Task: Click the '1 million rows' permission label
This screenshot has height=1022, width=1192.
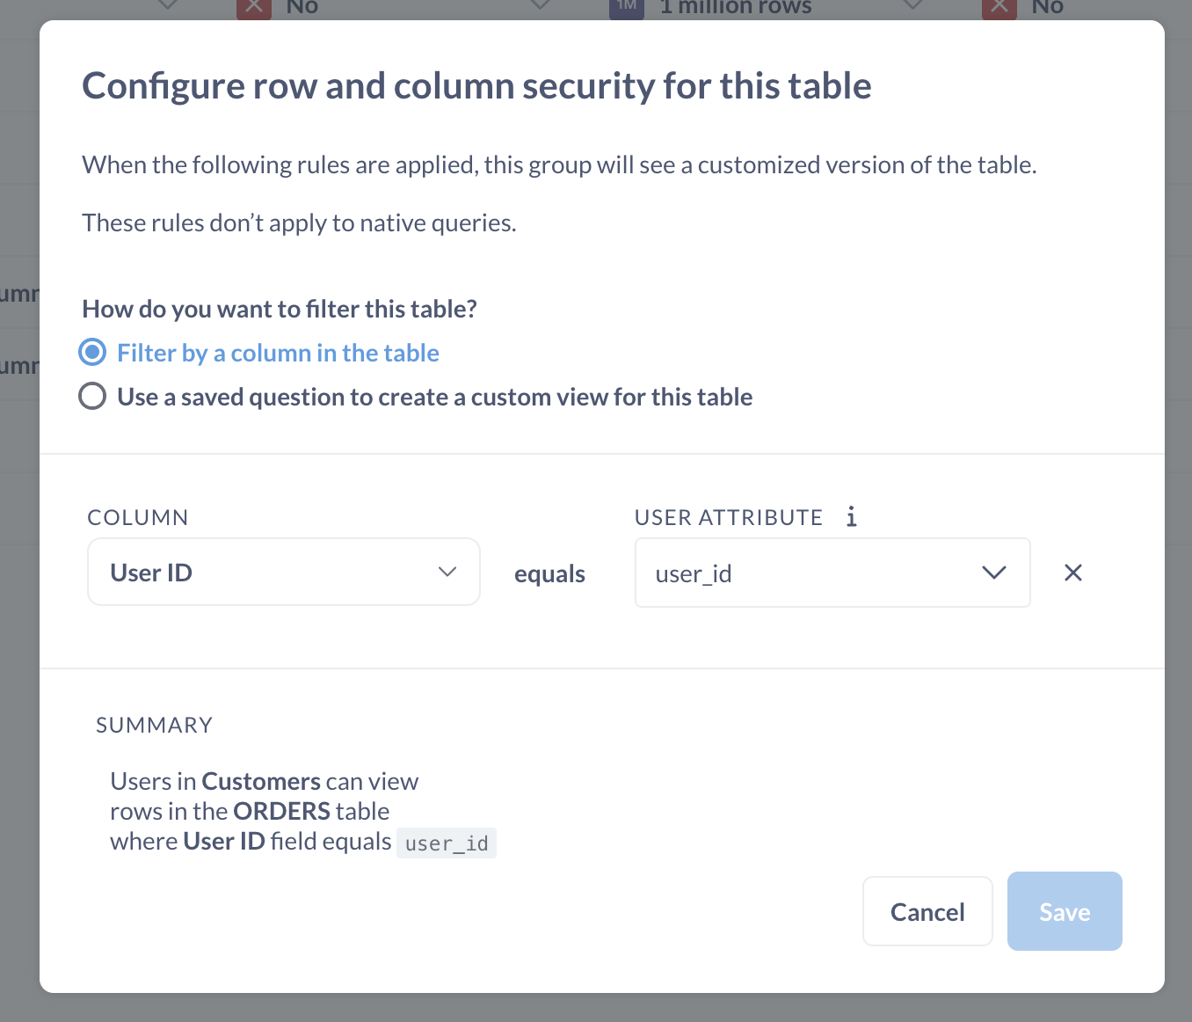Action: click(736, 8)
